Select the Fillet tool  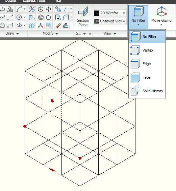click(x=66, y=17)
